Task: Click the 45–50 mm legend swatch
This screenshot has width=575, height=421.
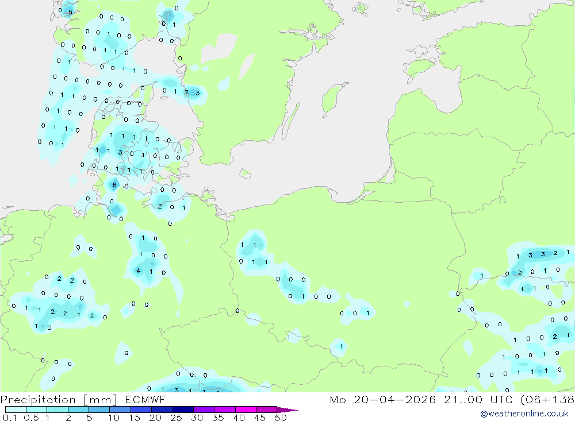Action: [x=266, y=410]
